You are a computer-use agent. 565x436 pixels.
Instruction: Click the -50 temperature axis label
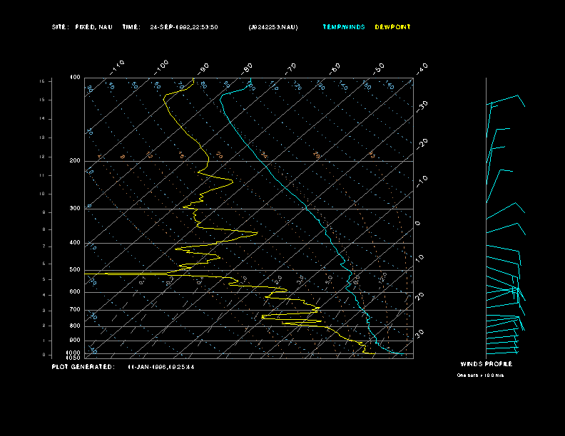(x=379, y=68)
